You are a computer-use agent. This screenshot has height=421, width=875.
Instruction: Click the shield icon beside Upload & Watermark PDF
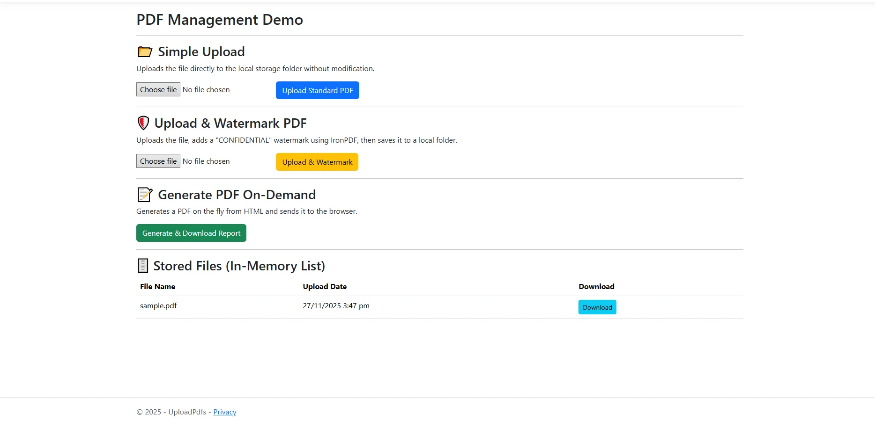coord(143,123)
